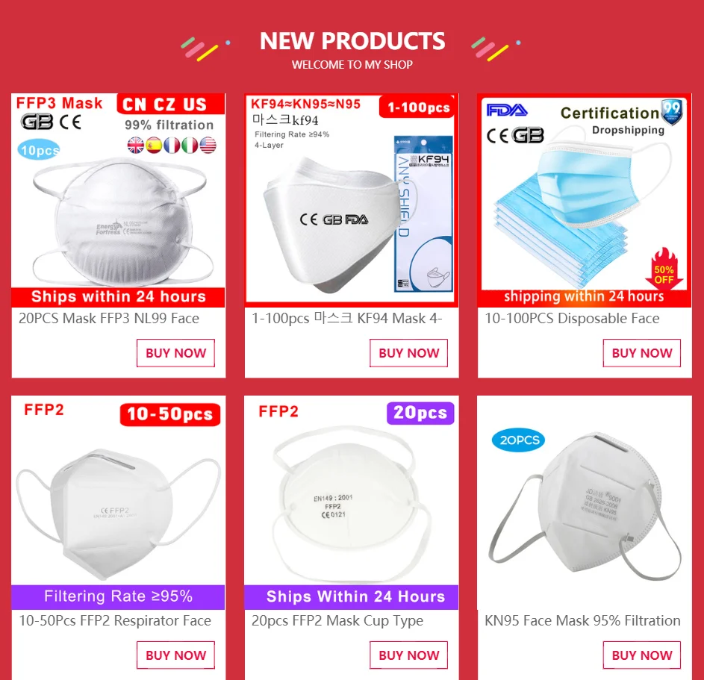
Task: Open the KF94 mask product image
Action: pyautogui.click(x=352, y=200)
